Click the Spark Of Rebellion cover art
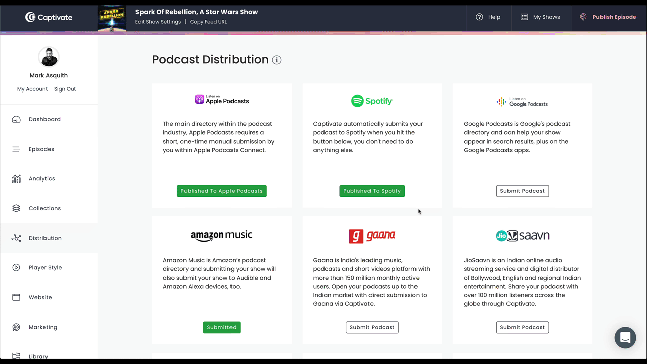This screenshot has width=647, height=364. pyautogui.click(x=112, y=17)
